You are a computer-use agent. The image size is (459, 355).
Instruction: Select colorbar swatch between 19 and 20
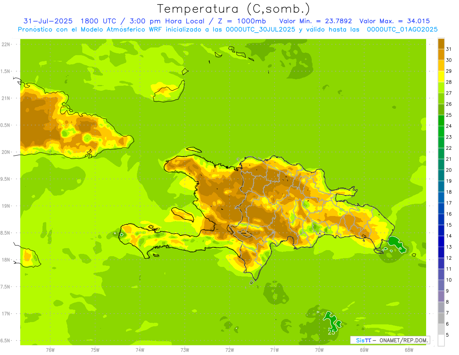441,175
